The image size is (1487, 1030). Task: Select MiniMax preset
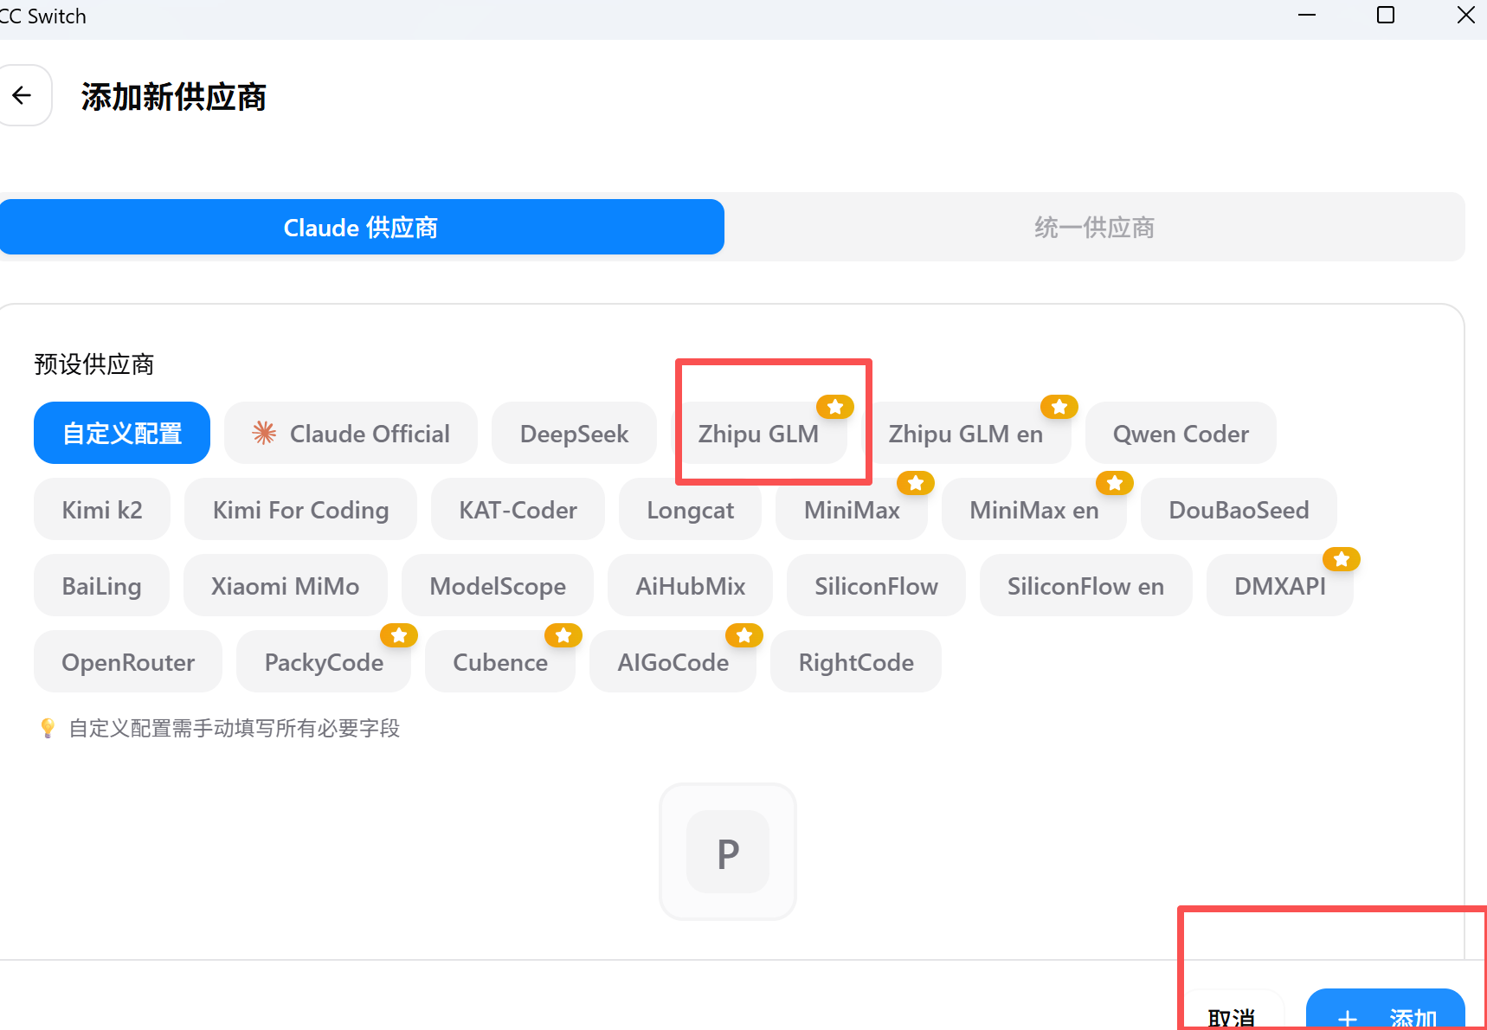click(x=852, y=509)
